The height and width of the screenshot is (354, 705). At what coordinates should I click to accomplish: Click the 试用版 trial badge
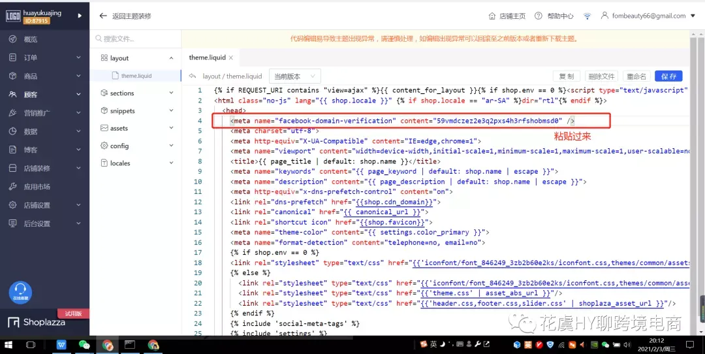pos(73,314)
